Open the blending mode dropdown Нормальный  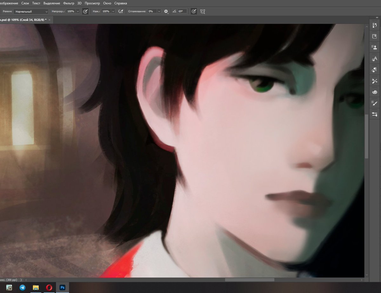tap(31, 11)
